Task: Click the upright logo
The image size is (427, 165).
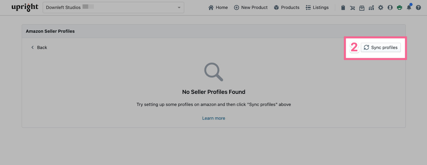Action: coord(25,7)
